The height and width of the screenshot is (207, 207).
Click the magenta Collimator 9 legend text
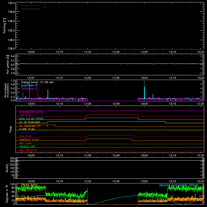click(29, 88)
